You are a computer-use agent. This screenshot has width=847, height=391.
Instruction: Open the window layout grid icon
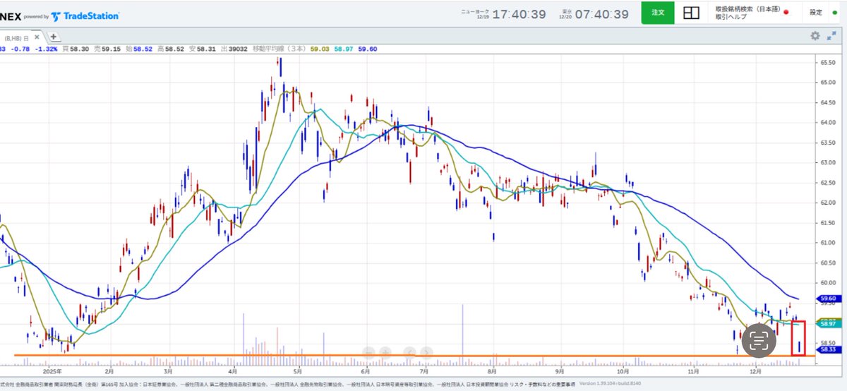tap(692, 13)
